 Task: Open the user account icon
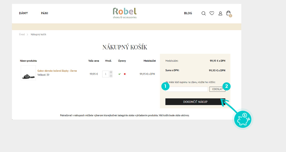pyautogui.click(x=220, y=13)
